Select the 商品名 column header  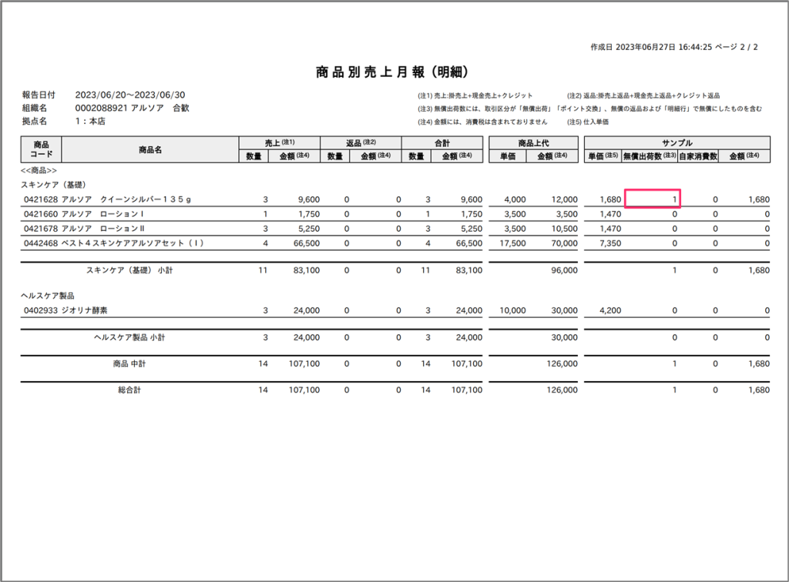point(150,149)
